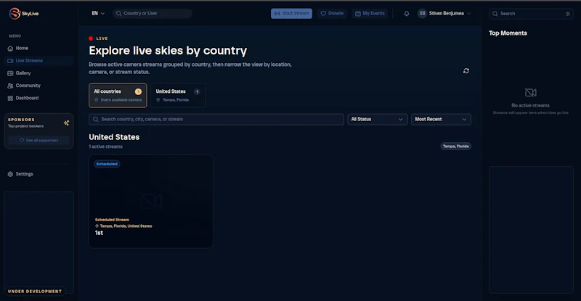This screenshot has width=581, height=301.
Task: Click the SkyLive logo
Action: [x=24, y=13]
